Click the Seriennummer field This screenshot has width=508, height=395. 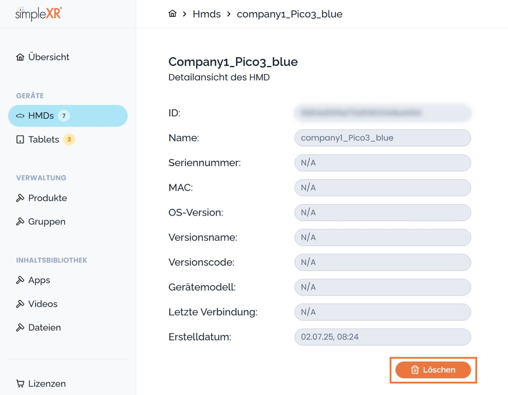[382, 163]
